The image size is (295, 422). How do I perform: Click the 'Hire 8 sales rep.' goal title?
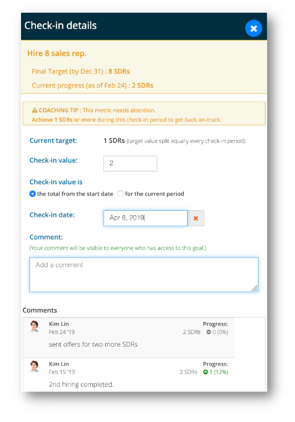click(x=57, y=53)
